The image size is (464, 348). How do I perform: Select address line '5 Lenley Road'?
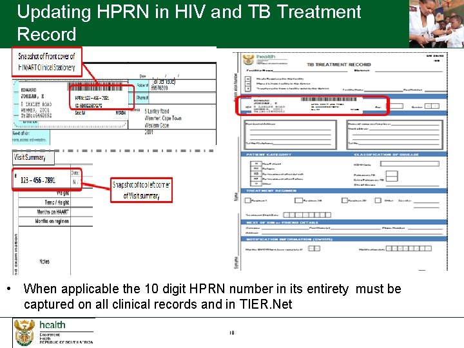[x=157, y=111]
